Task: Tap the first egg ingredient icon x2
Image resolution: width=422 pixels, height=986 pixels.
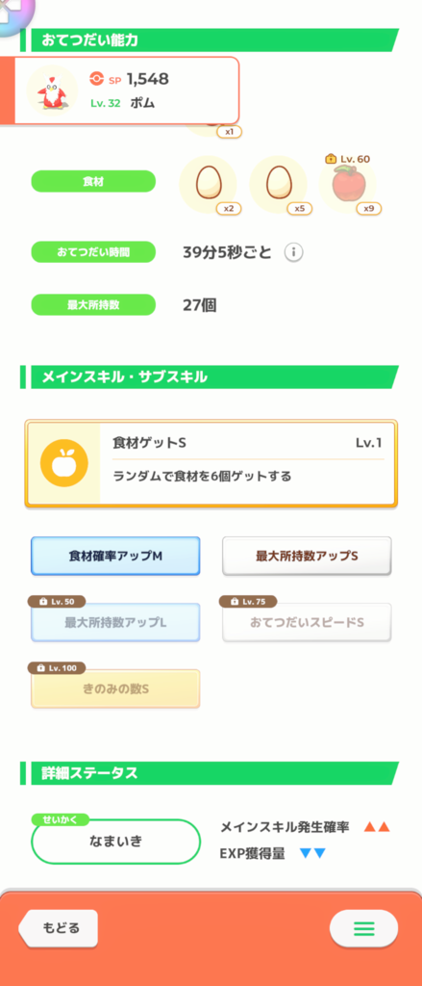Action: (208, 184)
